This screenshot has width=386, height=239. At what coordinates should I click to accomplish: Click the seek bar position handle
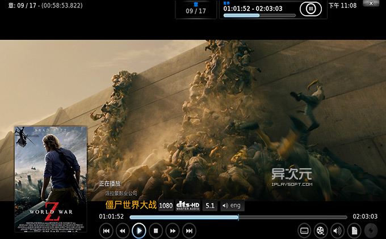(238, 217)
